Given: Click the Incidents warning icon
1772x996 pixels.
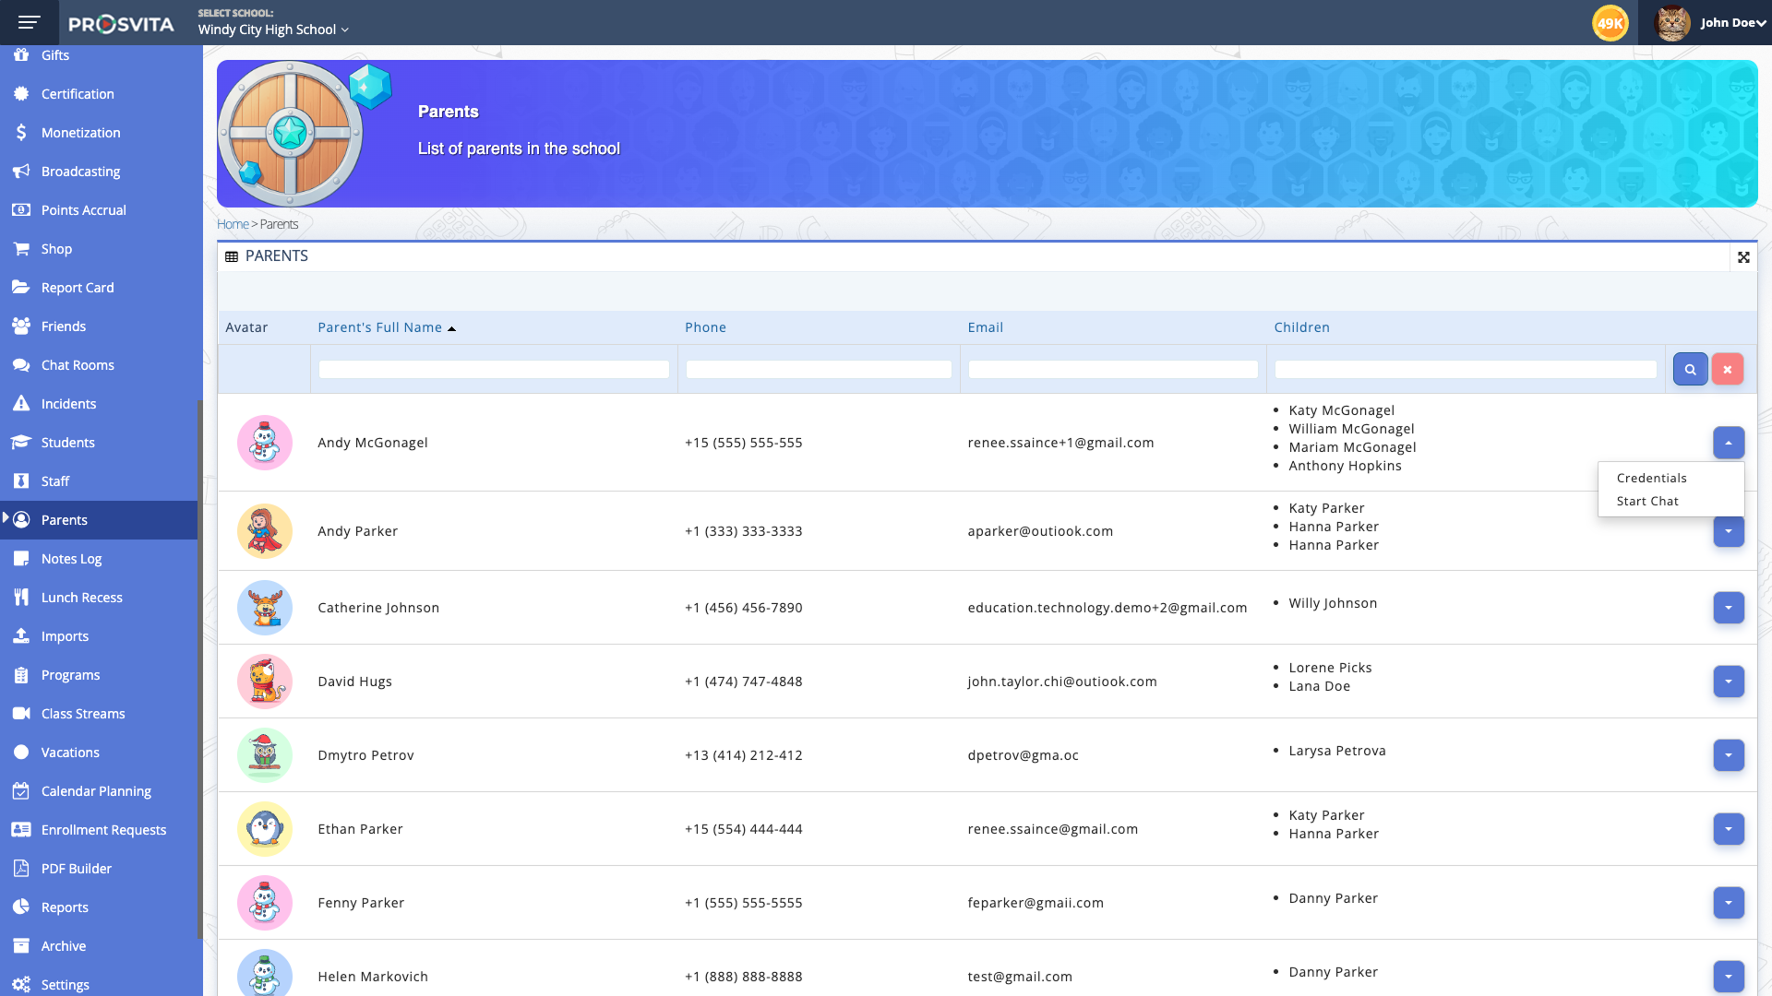Looking at the screenshot, I should [x=21, y=404].
